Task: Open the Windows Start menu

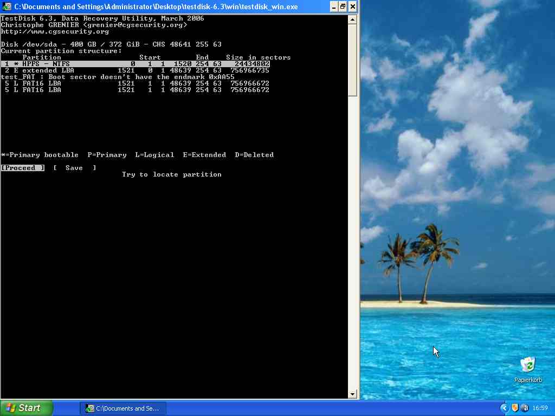Action: pos(26,408)
